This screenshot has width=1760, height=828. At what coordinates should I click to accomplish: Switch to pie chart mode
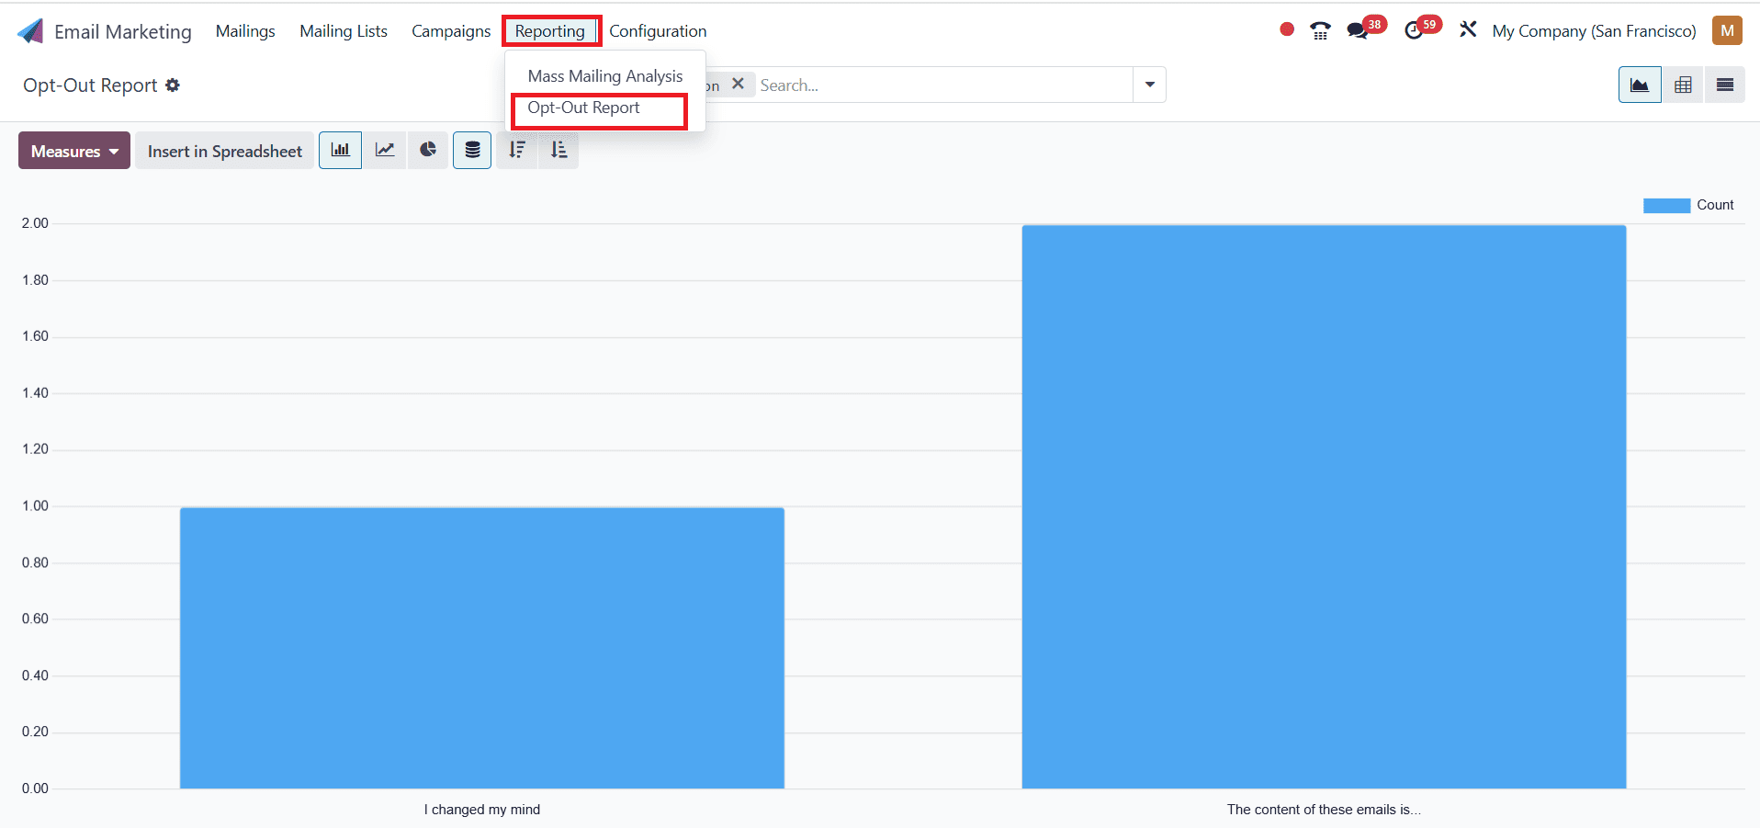pyautogui.click(x=428, y=150)
